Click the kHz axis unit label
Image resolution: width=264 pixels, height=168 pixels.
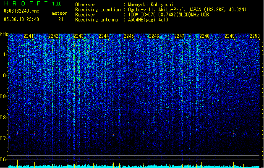point(4,34)
